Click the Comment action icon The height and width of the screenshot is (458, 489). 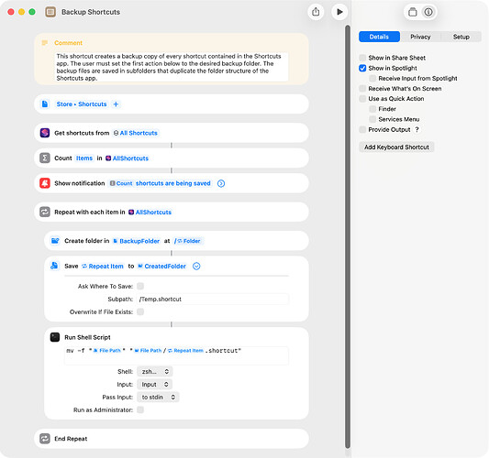point(45,43)
